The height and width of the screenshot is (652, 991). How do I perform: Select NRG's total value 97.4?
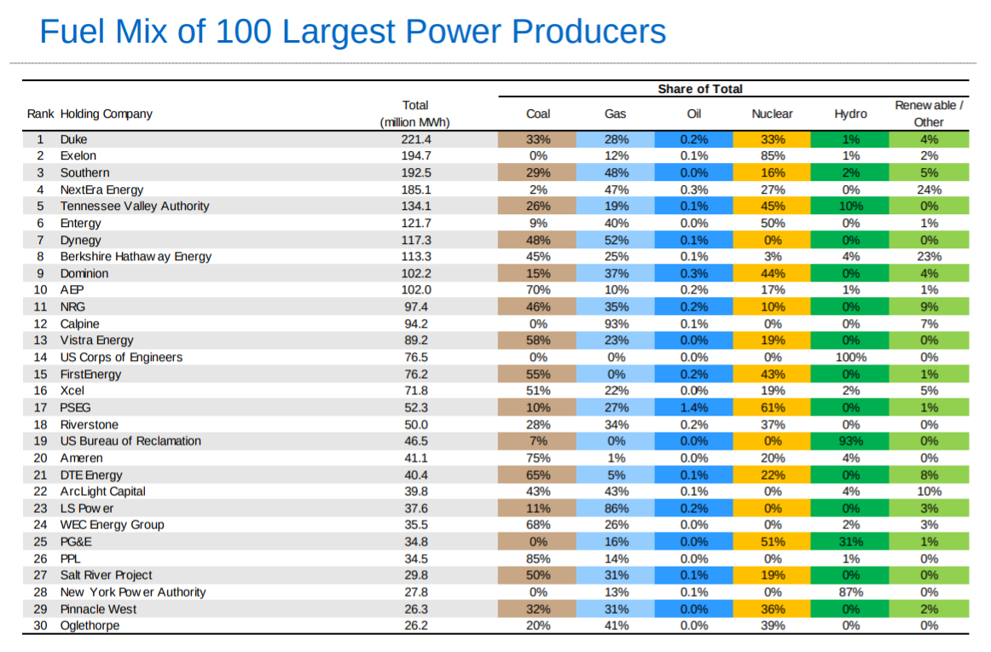(x=416, y=306)
